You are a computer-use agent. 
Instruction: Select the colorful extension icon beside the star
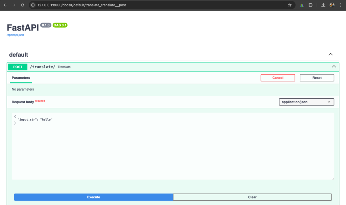click(x=301, y=5)
